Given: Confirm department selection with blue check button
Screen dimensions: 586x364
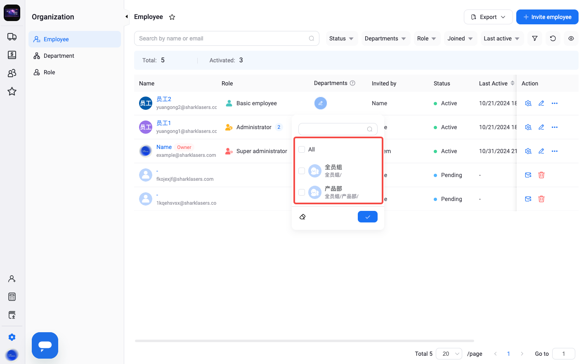Looking at the screenshot, I should 368,217.
